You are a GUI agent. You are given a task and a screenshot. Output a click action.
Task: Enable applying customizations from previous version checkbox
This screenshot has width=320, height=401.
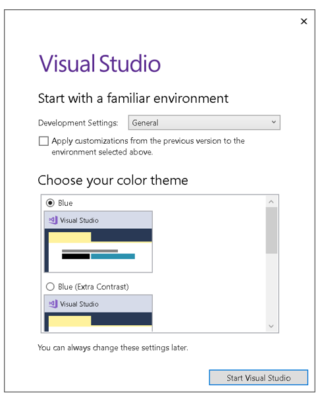point(43,141)
